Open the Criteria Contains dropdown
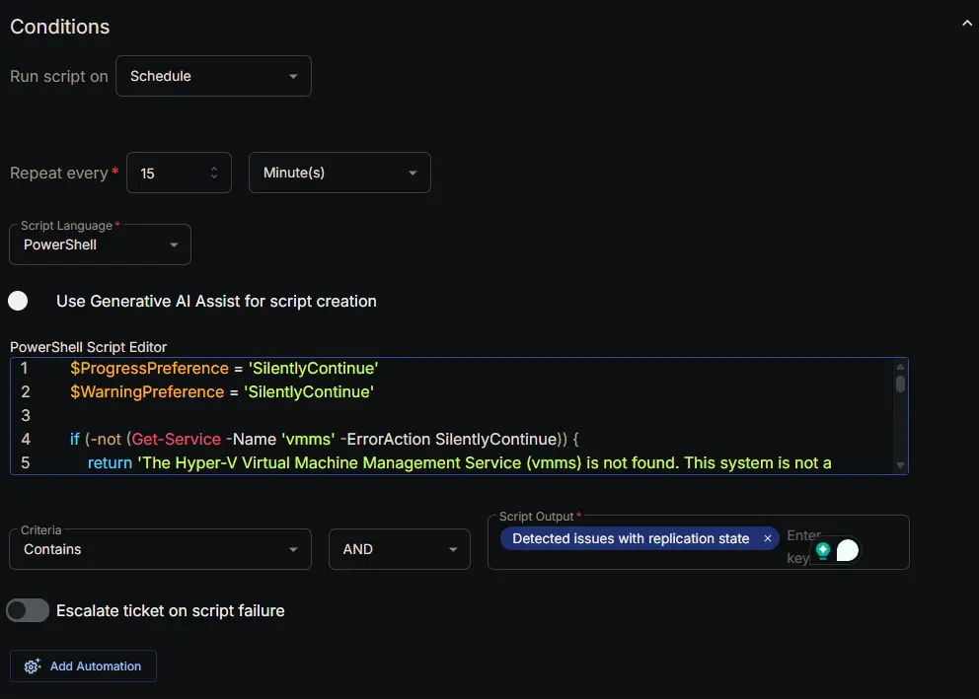The height and width of the screenshot is (699, 979). click(x=161, y=549)
